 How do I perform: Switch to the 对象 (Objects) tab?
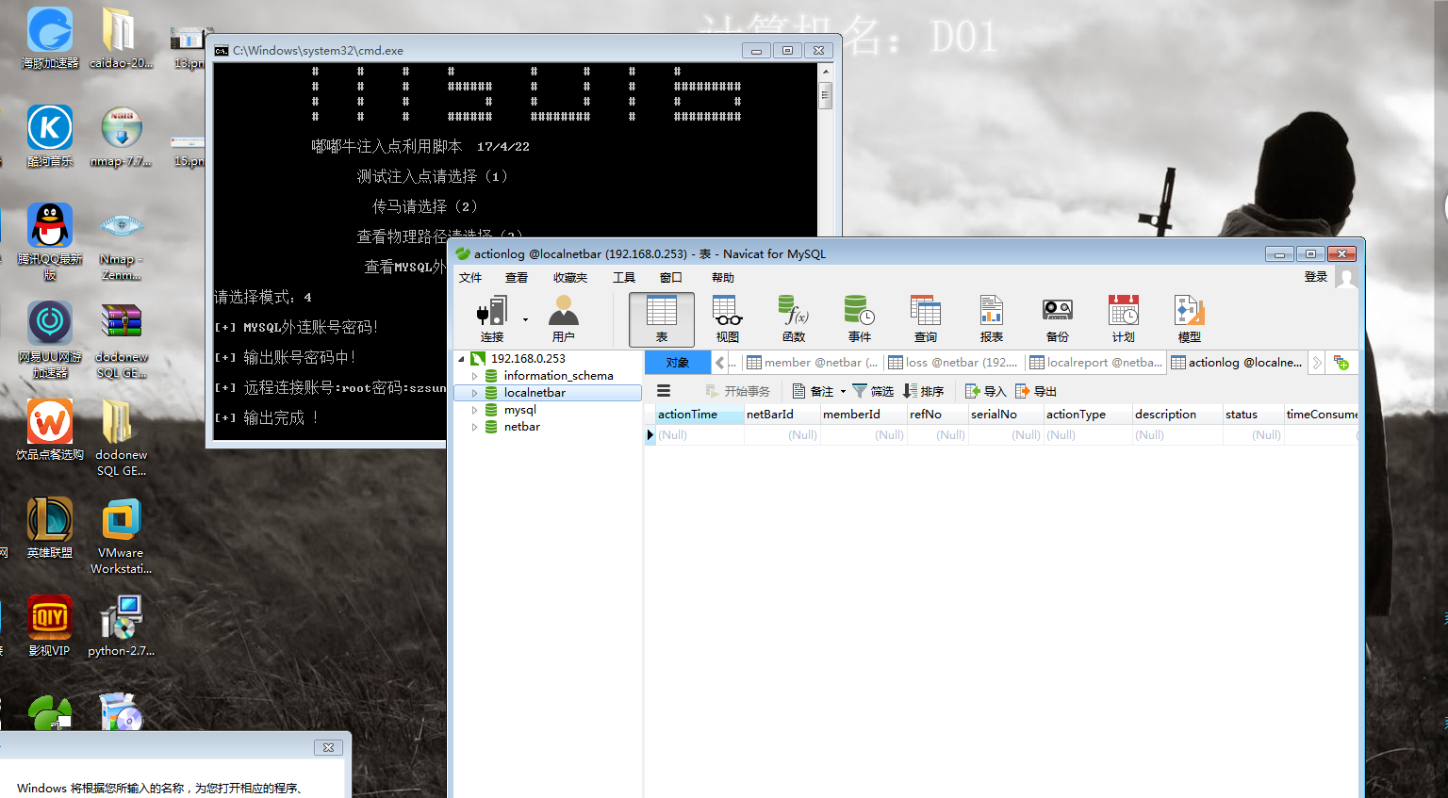(678, 363)
